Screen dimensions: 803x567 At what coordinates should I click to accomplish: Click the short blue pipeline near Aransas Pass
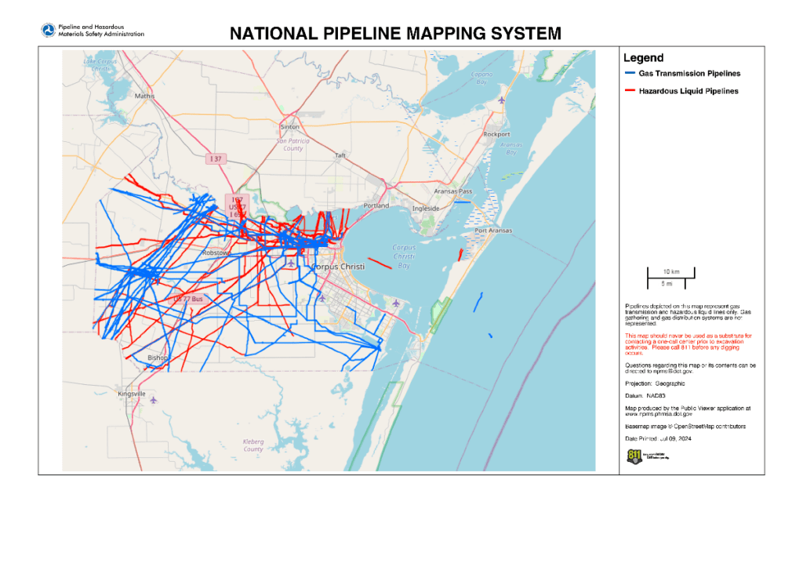[x=462, y=202]
